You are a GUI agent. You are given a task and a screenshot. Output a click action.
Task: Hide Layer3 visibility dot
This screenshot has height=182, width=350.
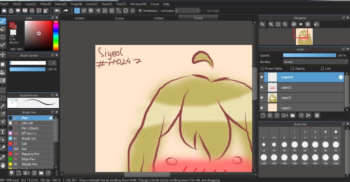(x=261, y=98)
